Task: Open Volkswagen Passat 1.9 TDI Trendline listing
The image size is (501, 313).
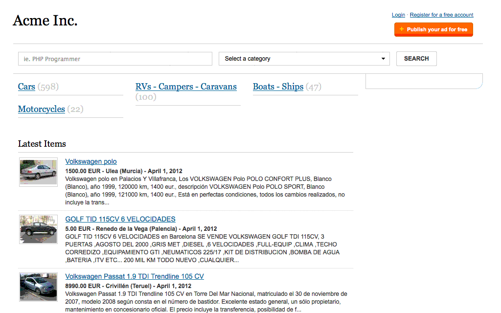Action: (x=135, y=276)
